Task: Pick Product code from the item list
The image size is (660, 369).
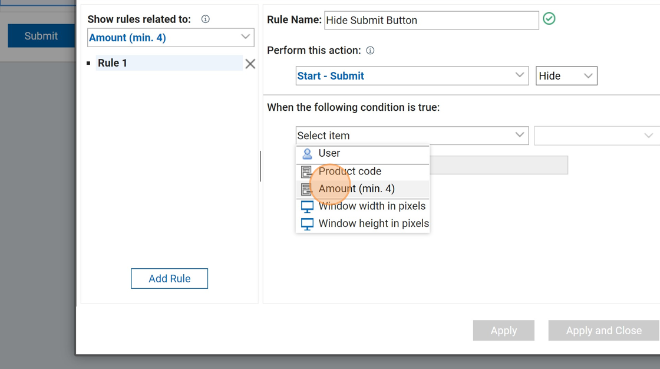Action: (x=349, y=172)
